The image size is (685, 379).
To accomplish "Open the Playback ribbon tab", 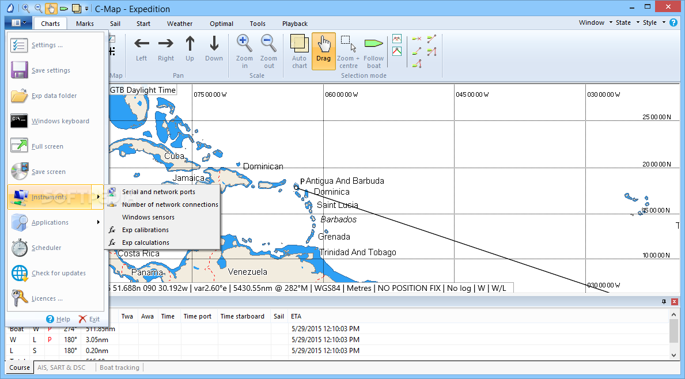I will [295, 24].
